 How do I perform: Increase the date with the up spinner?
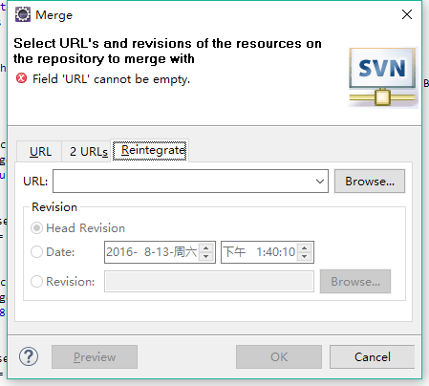click(206, 247)
